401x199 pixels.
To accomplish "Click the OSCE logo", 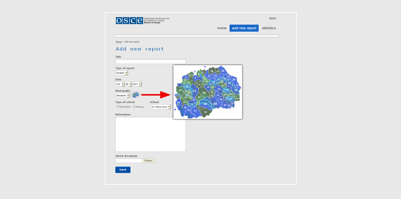I will (129, 21).
